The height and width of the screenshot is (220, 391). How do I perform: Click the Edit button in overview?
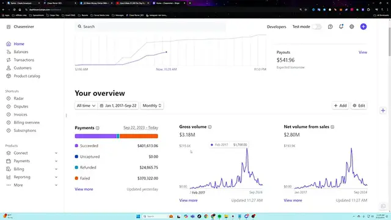(x=359, y=106)
